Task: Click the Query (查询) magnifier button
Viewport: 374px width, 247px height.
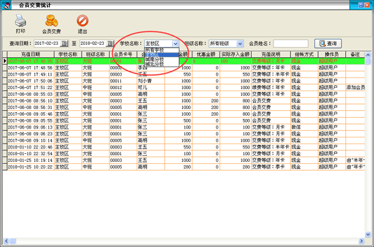Action: tap(328, 44)
